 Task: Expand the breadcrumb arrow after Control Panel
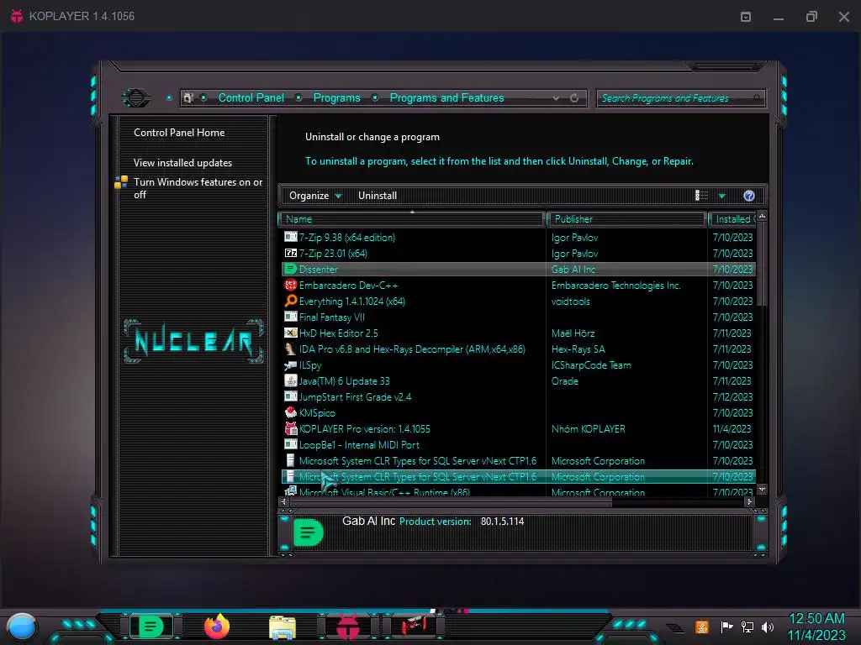pyautogui.click(x=298, y=97)
